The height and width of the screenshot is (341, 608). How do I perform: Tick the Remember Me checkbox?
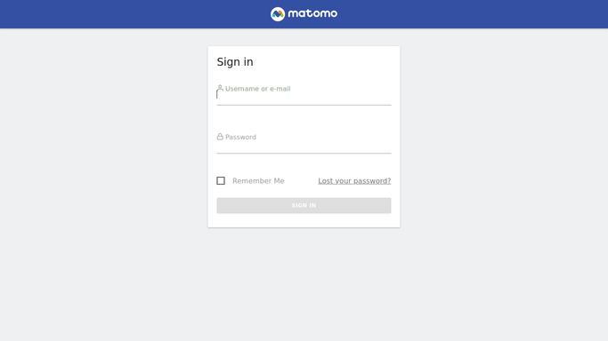(221, 180)
